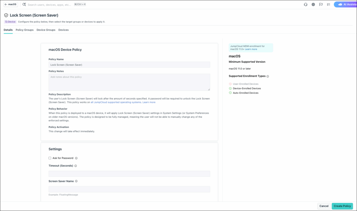The width and height of the screenshot is (357, 211).
Task: Click the globe icon in top bar
Action: click(313, 4)
